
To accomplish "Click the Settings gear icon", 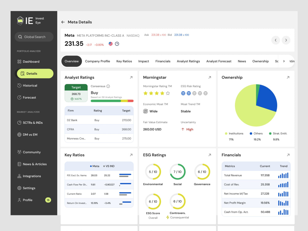I will pyautogui.click(x=19, y=188).
